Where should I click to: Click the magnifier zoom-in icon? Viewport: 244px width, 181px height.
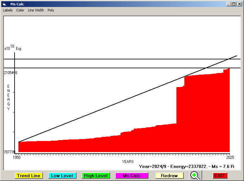click(x=196, y=176)
